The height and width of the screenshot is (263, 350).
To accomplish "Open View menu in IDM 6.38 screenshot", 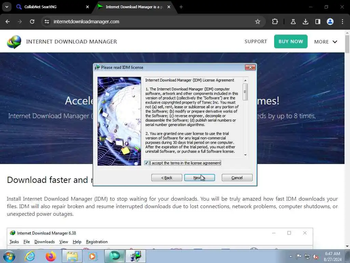I will click(64, 242).
